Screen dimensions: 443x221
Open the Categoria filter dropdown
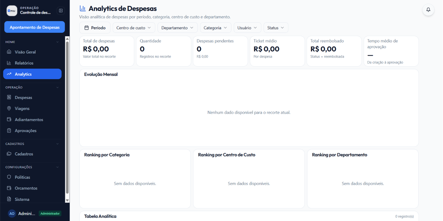[215, 28]
